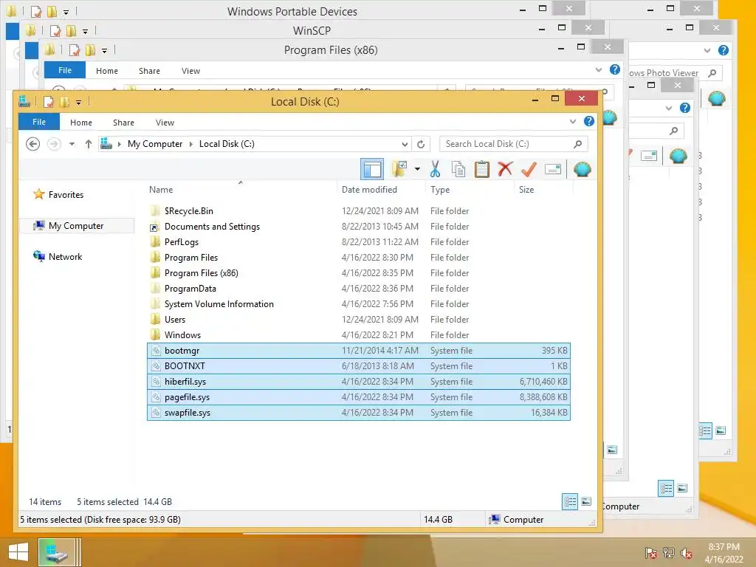Select the Windows folder
Viewport: 756px width, 567px height.
359,334
